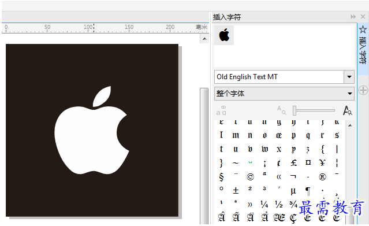Click the Old English Text MT font field
The width and height of the screenshot is (369, 226).
coord(279,77)
